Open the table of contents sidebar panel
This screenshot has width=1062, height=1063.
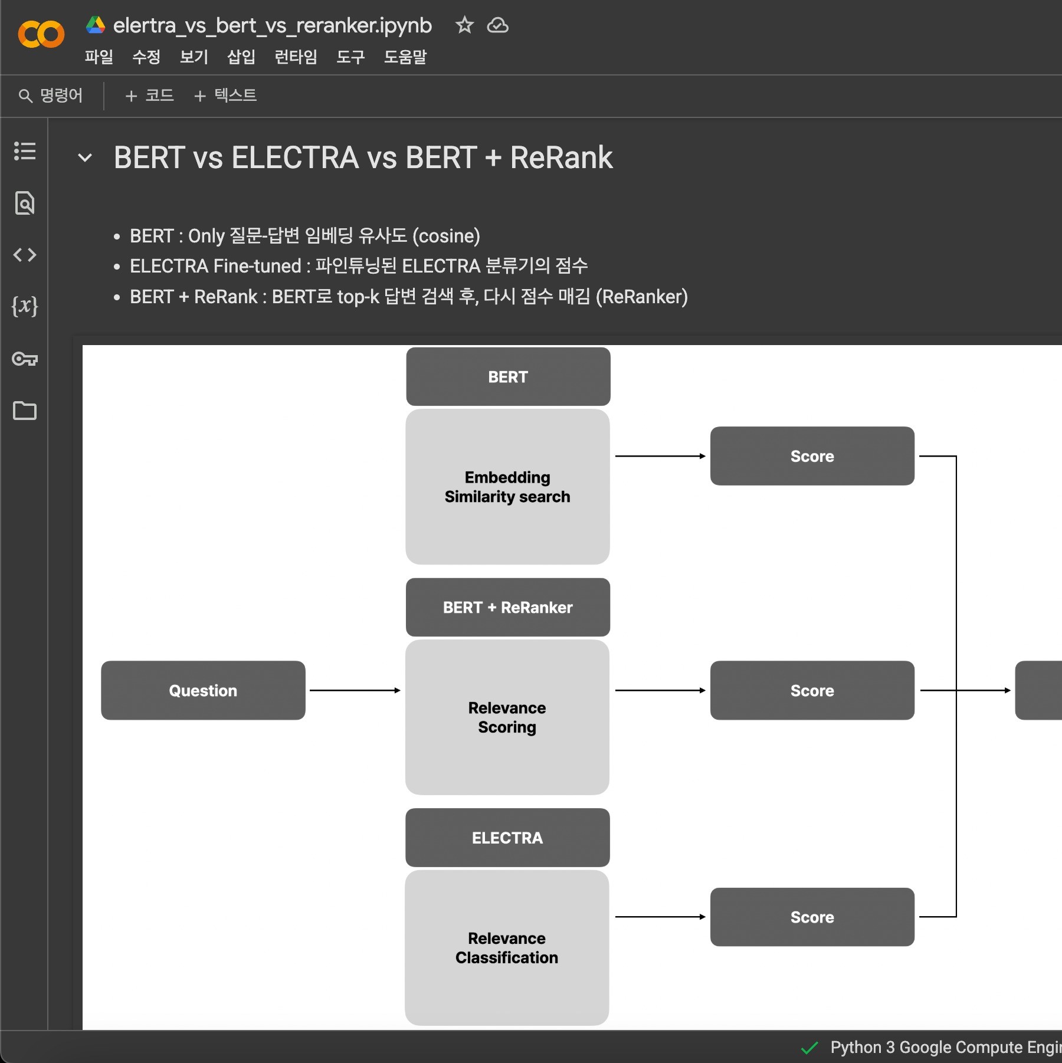click(24, 152)
